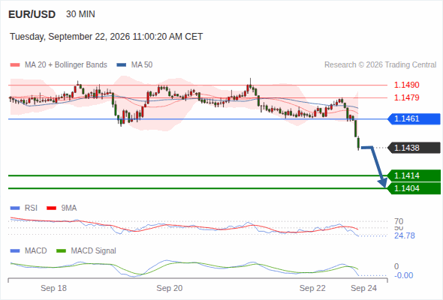This screenshot has width=443, height=300.
Task: Click the MACD legend label
Action: click(x=36, y=251)
